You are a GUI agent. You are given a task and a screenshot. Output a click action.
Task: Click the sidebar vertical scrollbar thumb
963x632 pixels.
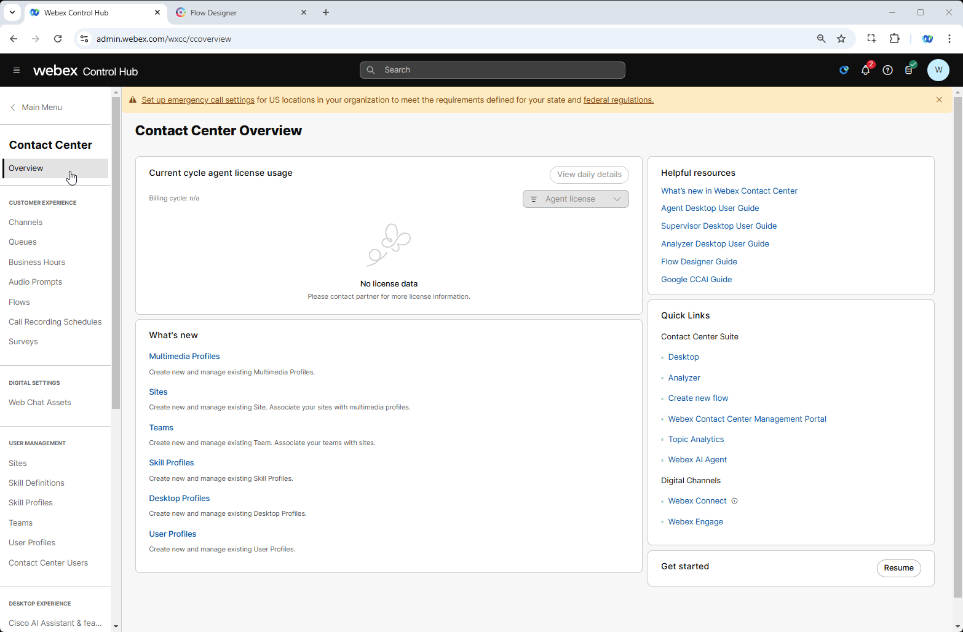116,252
